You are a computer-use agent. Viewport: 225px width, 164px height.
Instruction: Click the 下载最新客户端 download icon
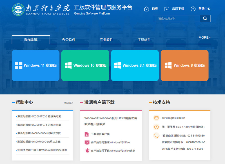[87, 134]
